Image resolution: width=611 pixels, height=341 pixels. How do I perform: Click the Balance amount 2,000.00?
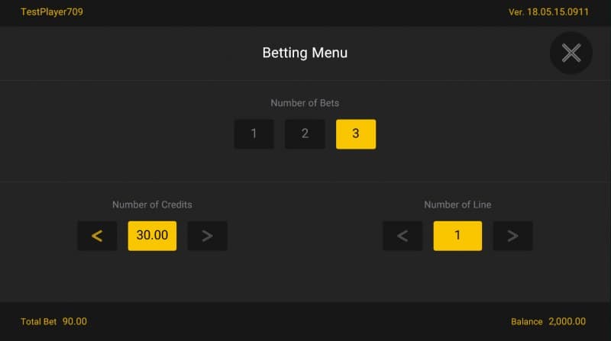pyautogui.click(x=567, y=322)
